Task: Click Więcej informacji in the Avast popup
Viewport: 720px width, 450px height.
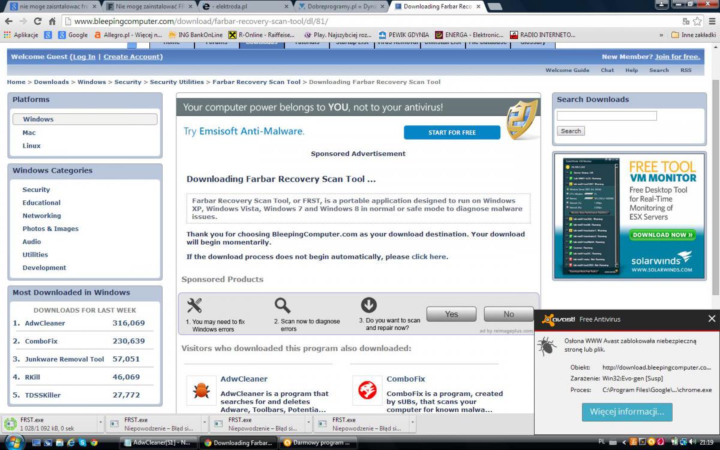Action: coord(627,412)
